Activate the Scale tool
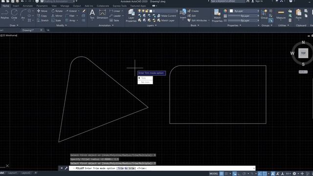 tap(56, 21)
